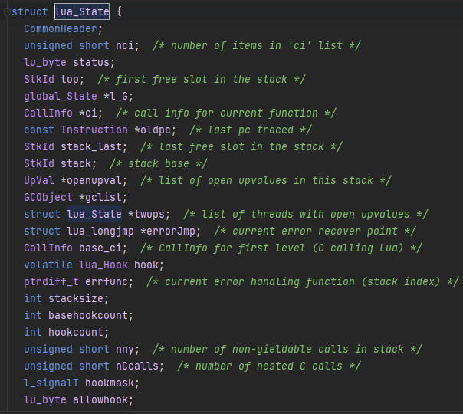Click the highlighted lua_State struct name
This screenshot has height=414, width=463.
tap(82, 11)
